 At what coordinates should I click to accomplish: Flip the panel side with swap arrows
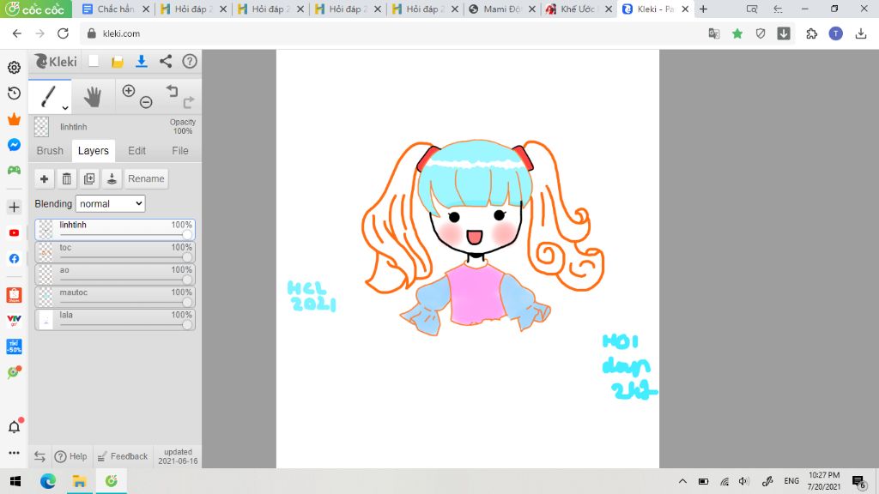point(39,456)
